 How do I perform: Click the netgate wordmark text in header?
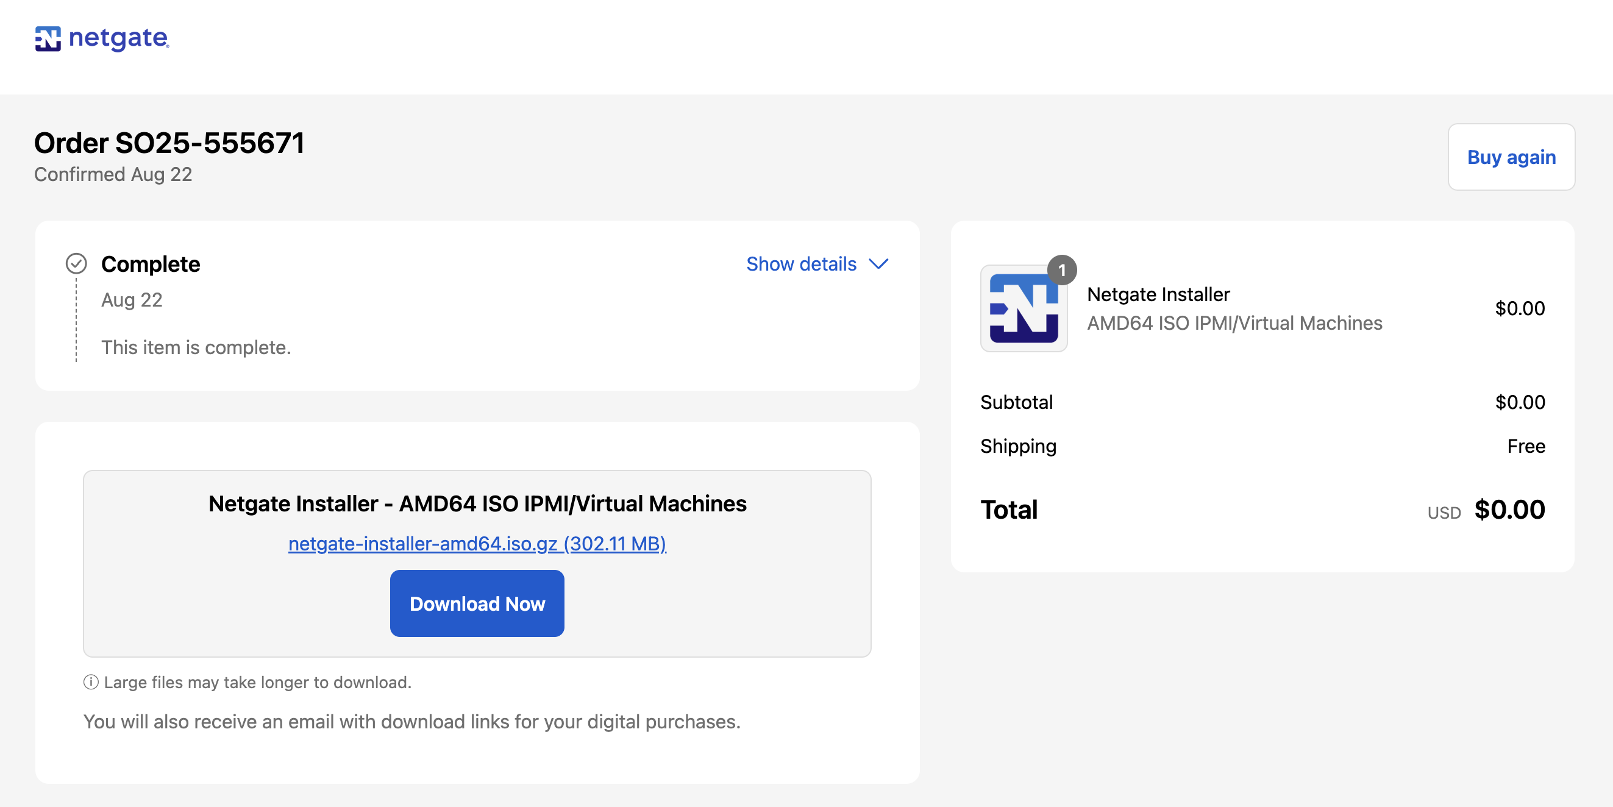click(x=118, y=39)
